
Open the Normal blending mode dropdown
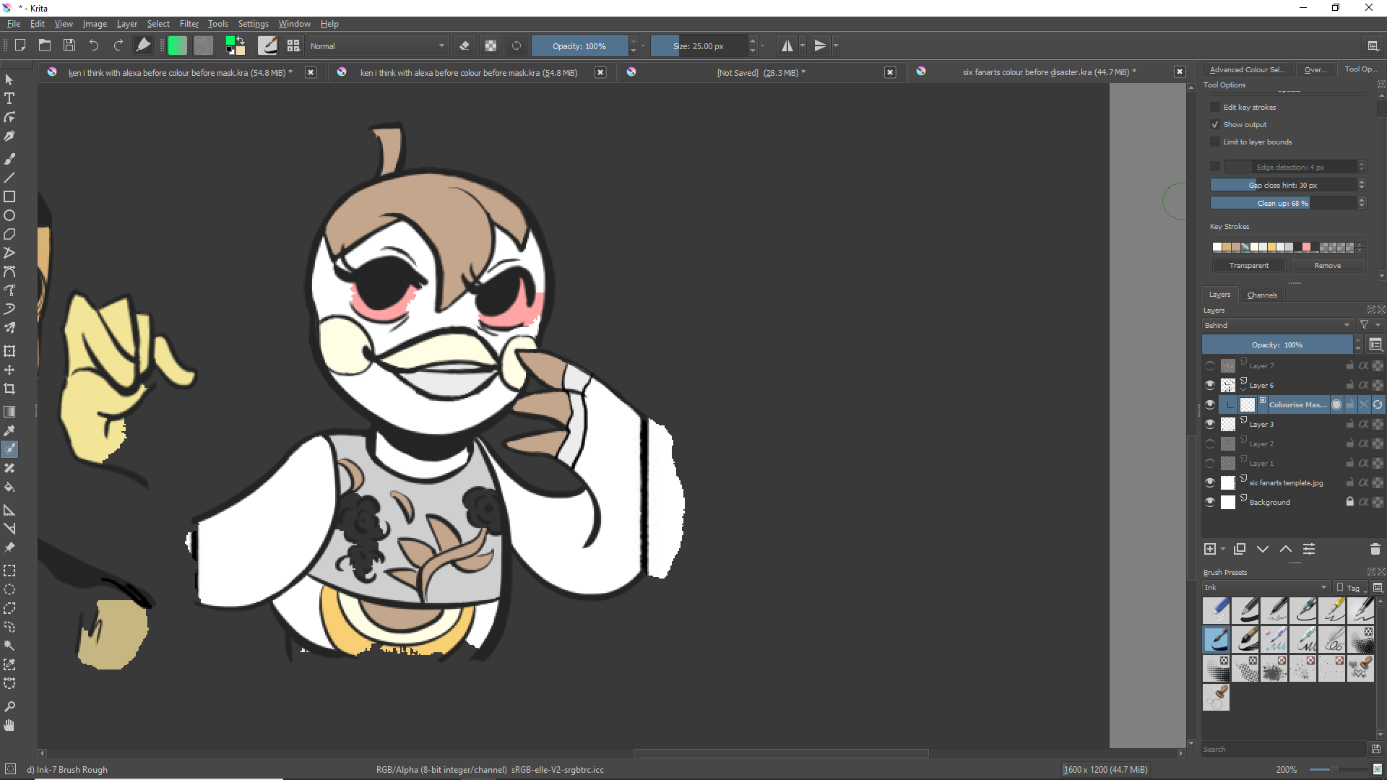pos(378,45)
